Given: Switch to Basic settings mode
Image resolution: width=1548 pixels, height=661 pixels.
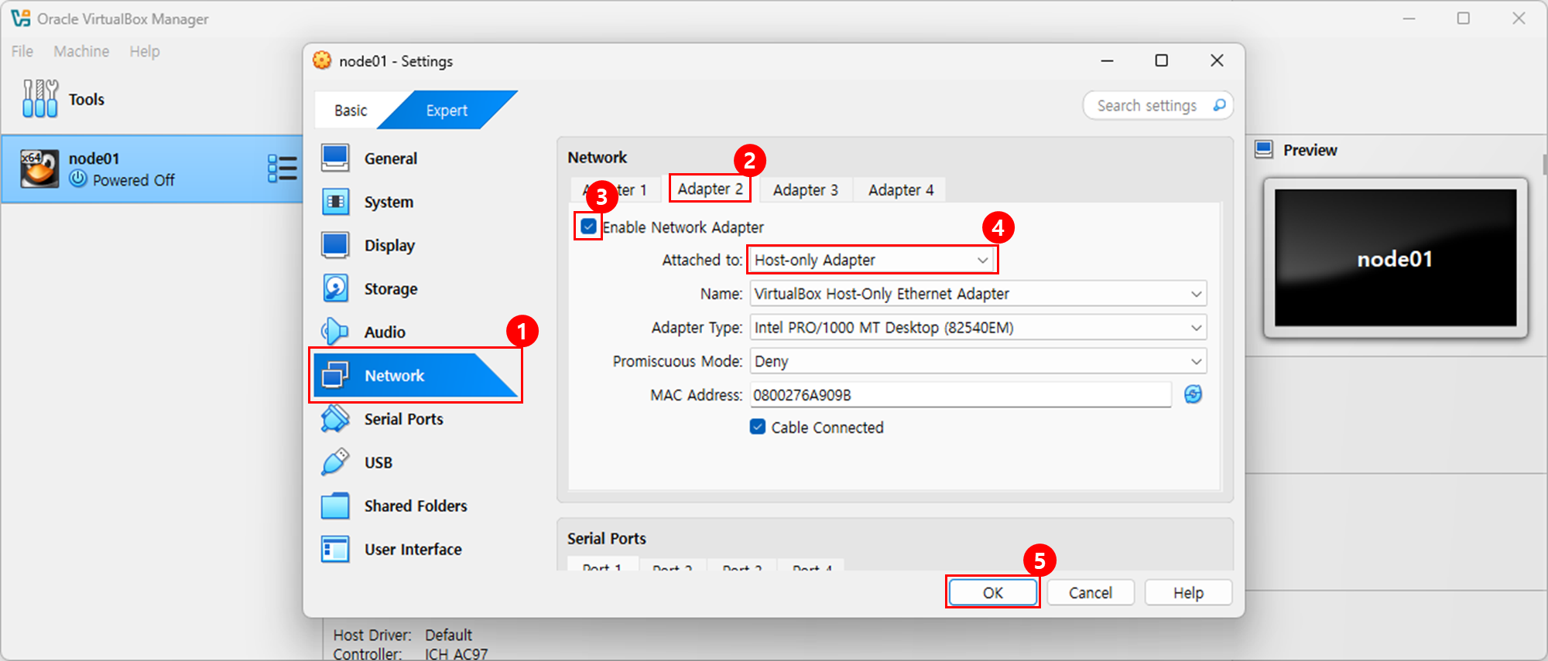Looking at the screenshot, I should pos(351,111).
